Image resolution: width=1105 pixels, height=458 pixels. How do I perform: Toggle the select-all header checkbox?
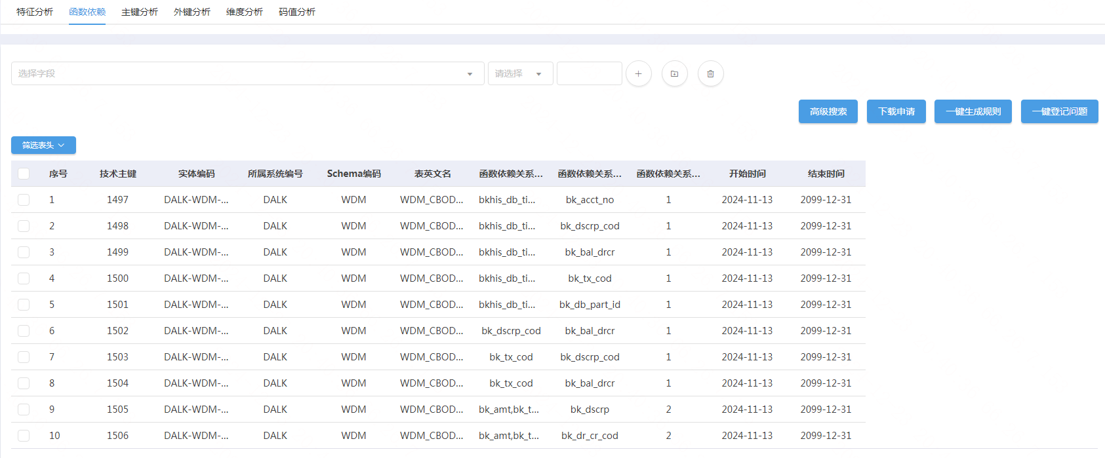pos(24,174)
